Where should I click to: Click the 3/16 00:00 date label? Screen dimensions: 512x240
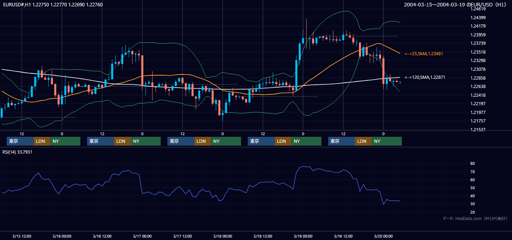tap(62, 236)
